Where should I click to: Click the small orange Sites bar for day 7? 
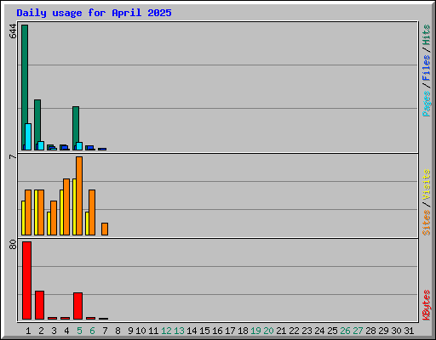pos(105,229)
